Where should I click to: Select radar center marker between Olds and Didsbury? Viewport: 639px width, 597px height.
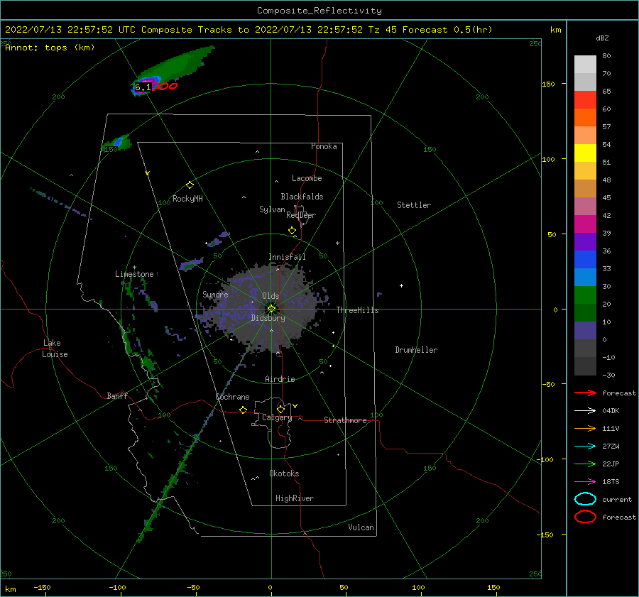pyautogui.click(x=271, y=309)
